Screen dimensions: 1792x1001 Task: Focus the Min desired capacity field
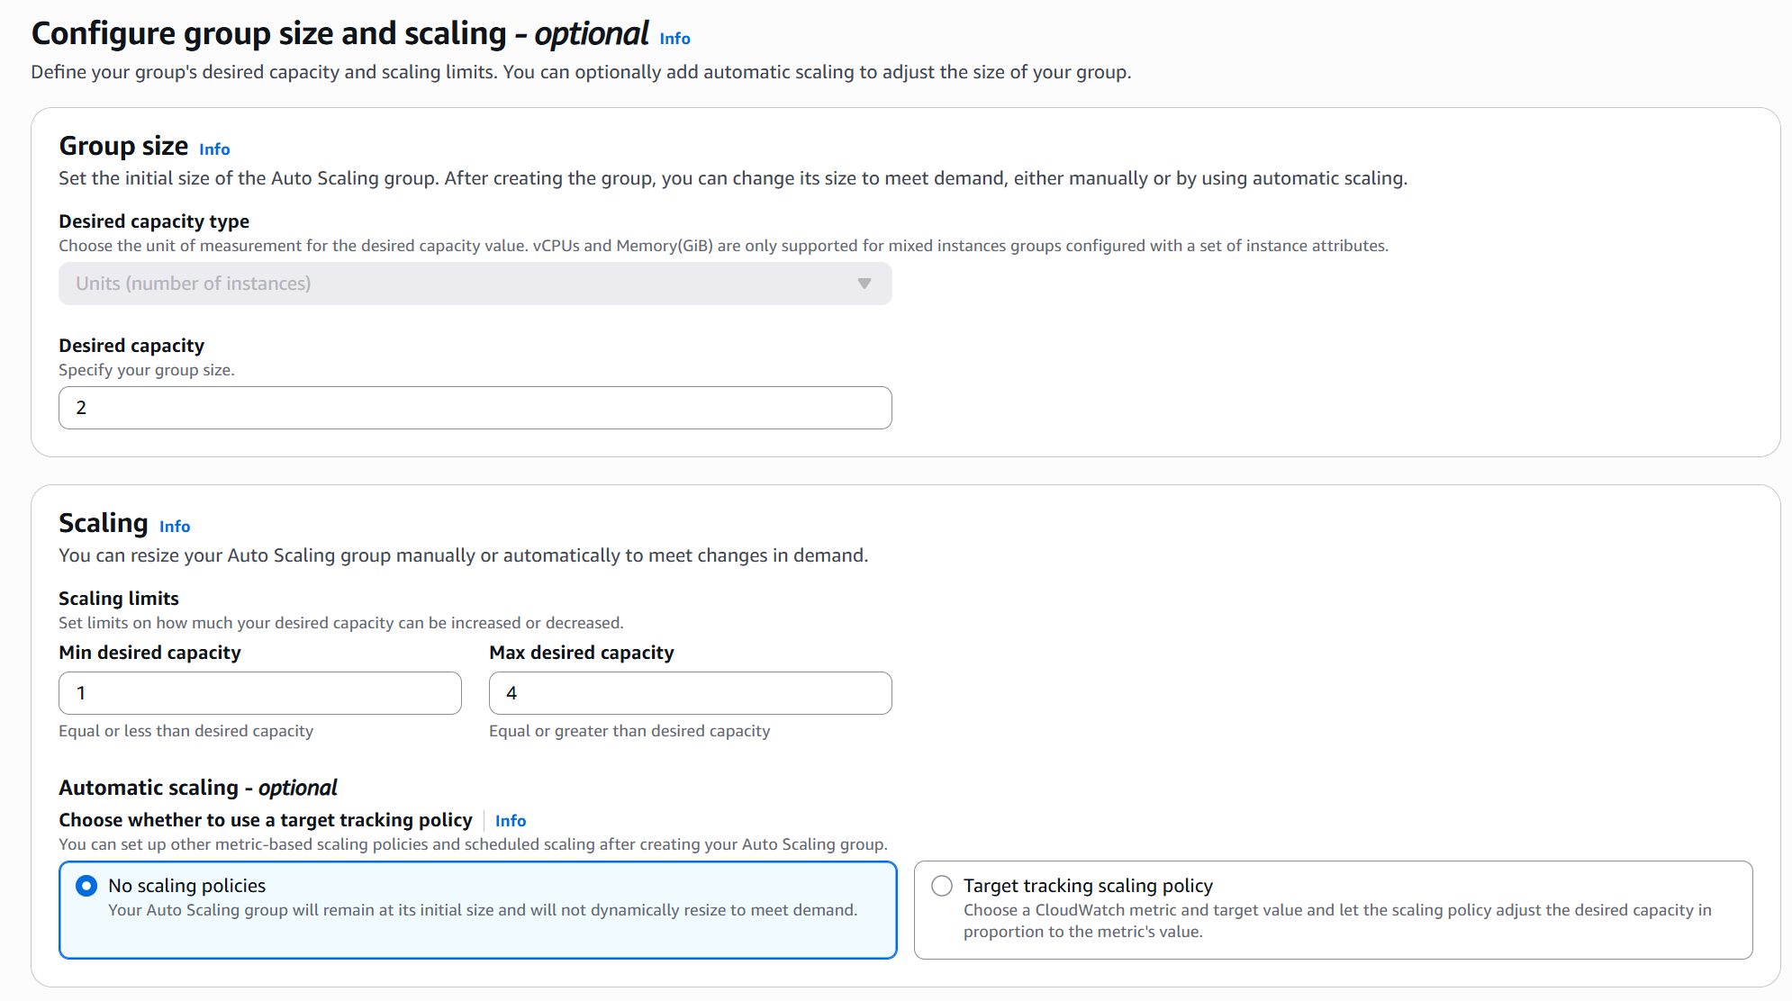pyautogui.click(x=259, y=693)
